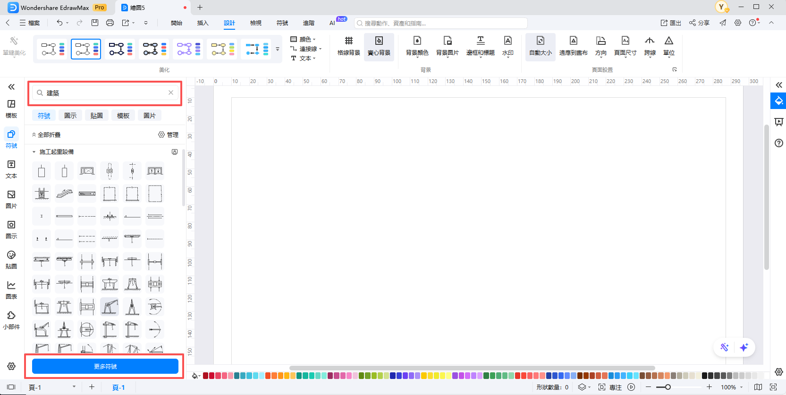Image resolution: width=786 pixels, height=395 pixels.
Task: Click the 管理 manage link
Action: [169, 134]
